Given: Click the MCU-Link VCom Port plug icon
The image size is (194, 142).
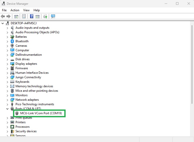Looking at the screenshot, I should tap(17, 113).
